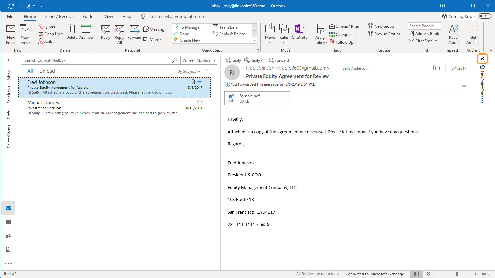Expand the LinkPoint Connect panel

[482, 59]
